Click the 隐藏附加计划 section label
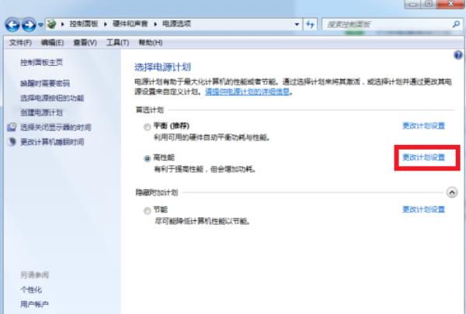The width and height of the screenshot is (466, 314). tap(157, 192)
